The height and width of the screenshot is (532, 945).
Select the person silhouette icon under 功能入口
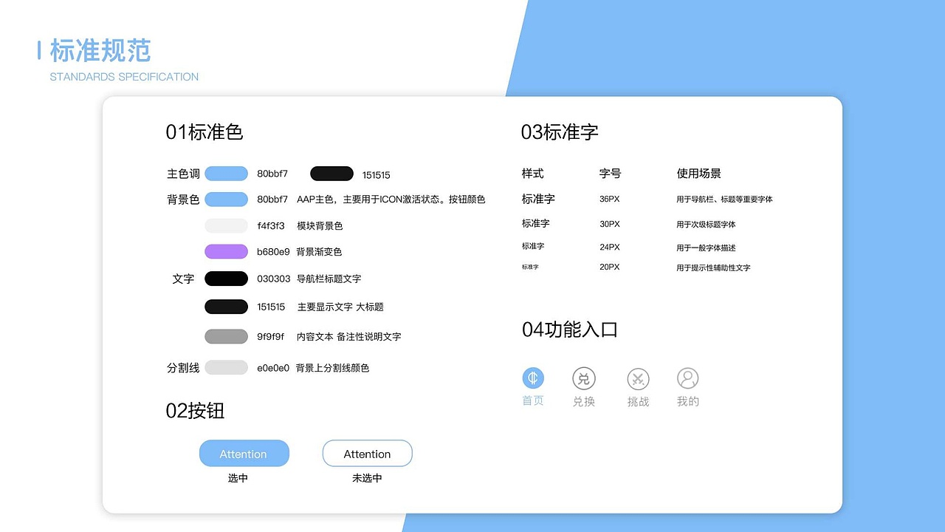tap(687, 377)
